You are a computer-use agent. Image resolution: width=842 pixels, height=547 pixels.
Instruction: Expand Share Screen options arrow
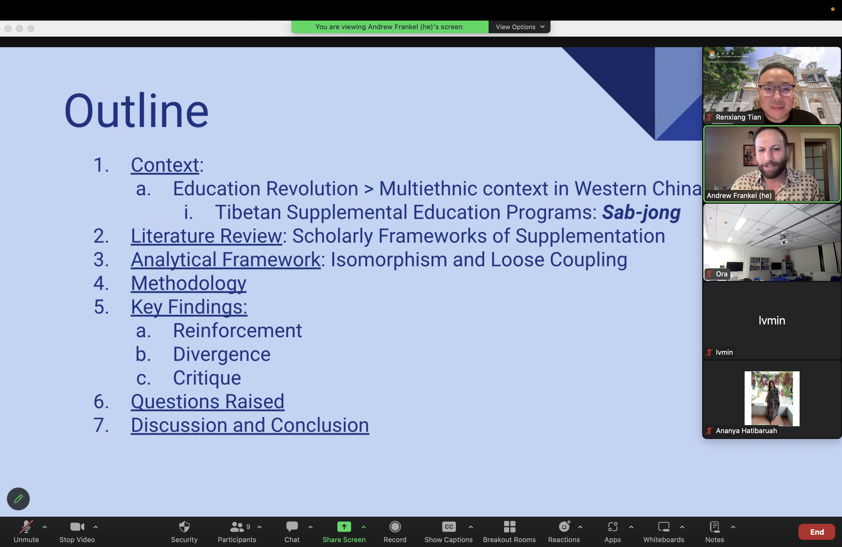(x=364, y=527)
